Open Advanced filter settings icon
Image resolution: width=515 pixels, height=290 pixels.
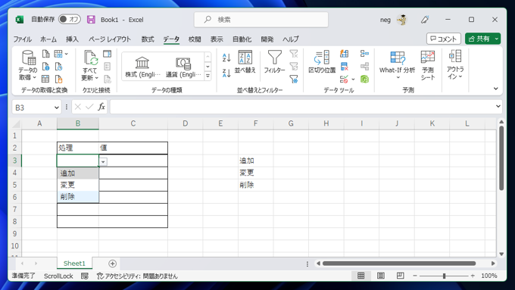(294, 80)
